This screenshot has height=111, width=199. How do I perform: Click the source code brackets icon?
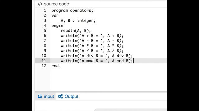tap(40, 4)
